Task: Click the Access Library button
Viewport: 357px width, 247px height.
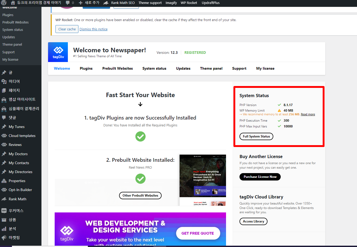Action: click(253, 221)
